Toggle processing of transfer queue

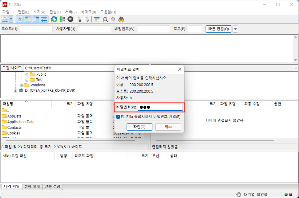(x=62, y=19)
